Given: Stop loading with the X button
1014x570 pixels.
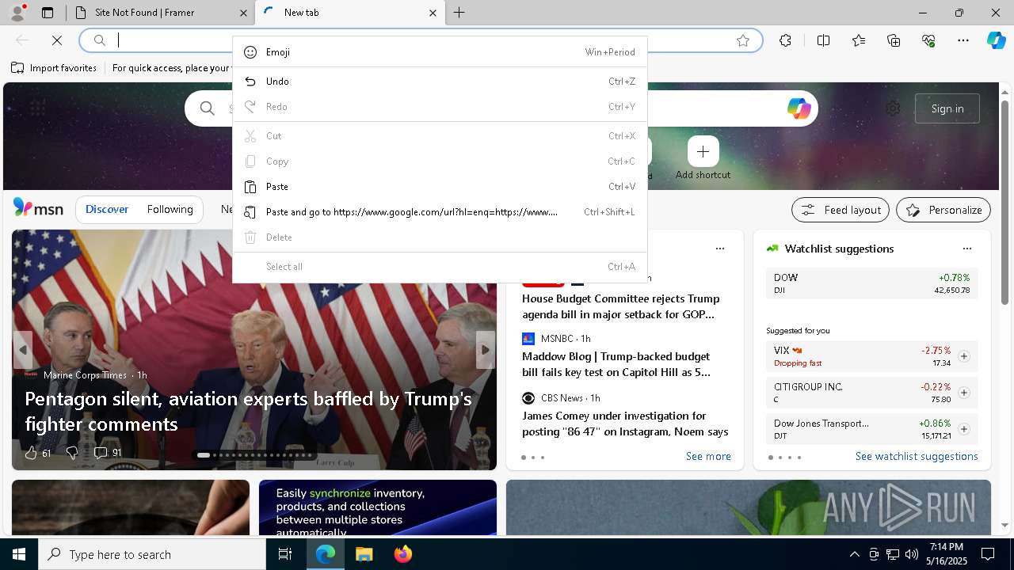Looking at the screenshot, I should [58, 40].
